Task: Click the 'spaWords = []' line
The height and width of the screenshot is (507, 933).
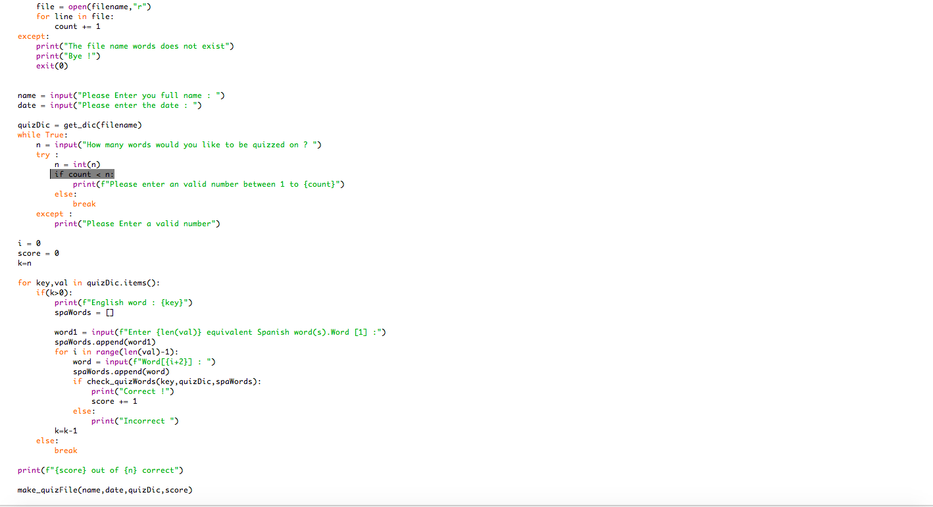Action: coord(84,312)
